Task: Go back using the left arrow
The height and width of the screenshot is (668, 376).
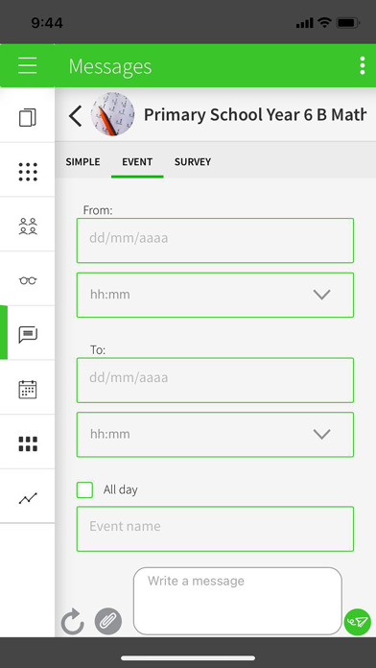Action: [76, 116]
